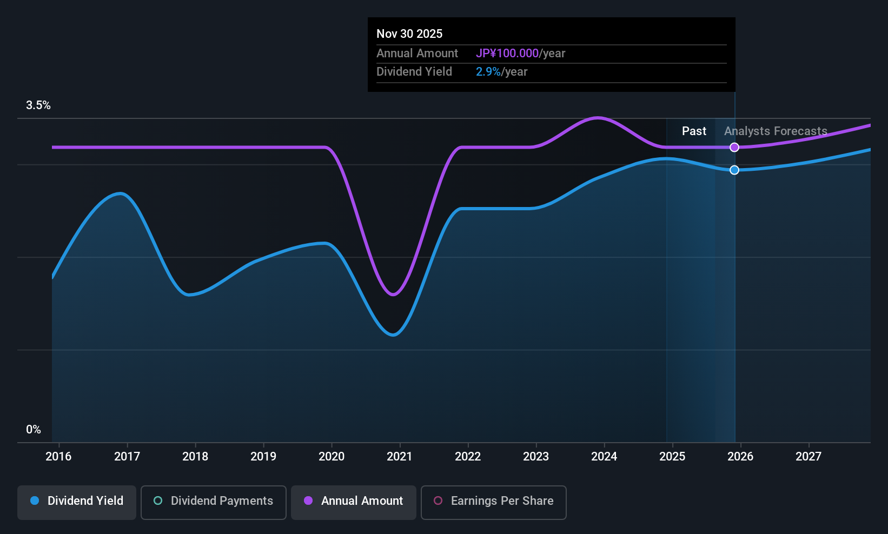
Task: Click the 2026 x-axis label
Action: point(740,457)
